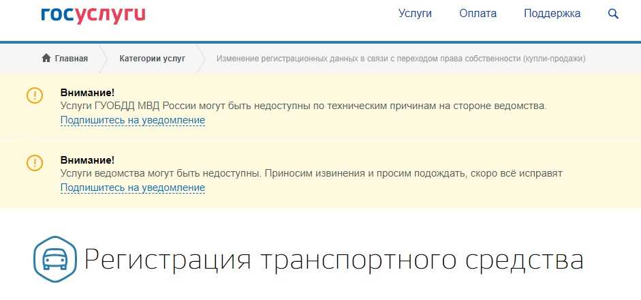Open the Поддержка menu
This screenshot has height=300, width=641.
click(x=552, y=14)
